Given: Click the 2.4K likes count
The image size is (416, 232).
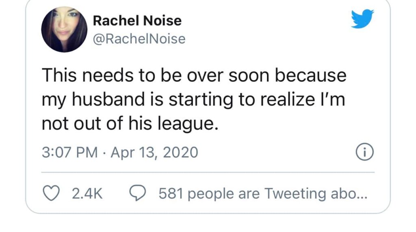Looking at the screenshot, I should tap(87, 194).
